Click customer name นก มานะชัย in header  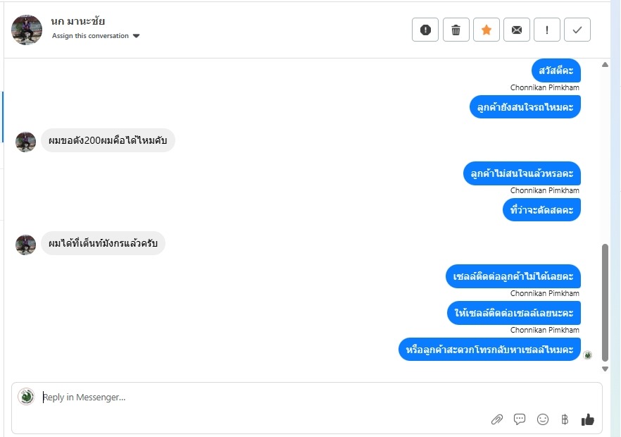[x=78, y=21]
